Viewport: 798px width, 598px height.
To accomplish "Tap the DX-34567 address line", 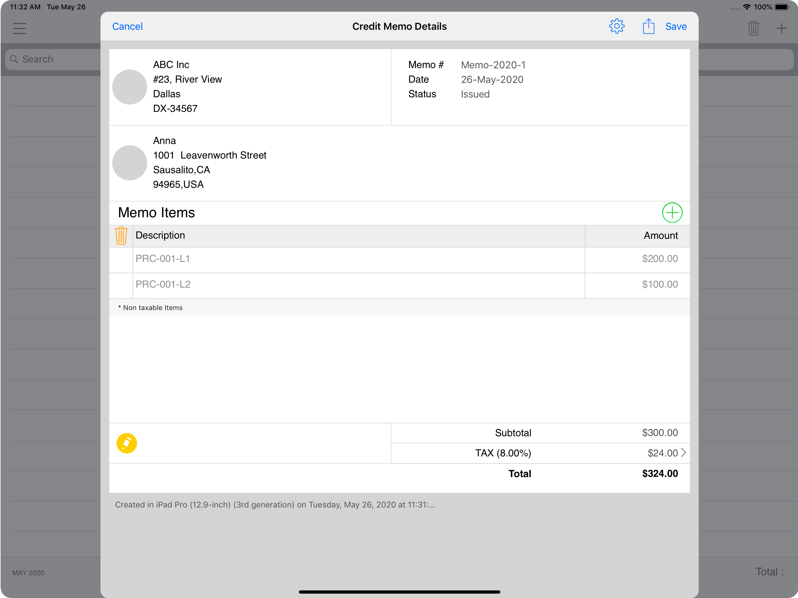I will point(175,109).
